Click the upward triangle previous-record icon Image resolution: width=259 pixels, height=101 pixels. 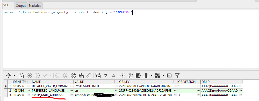tap(113, 76)
